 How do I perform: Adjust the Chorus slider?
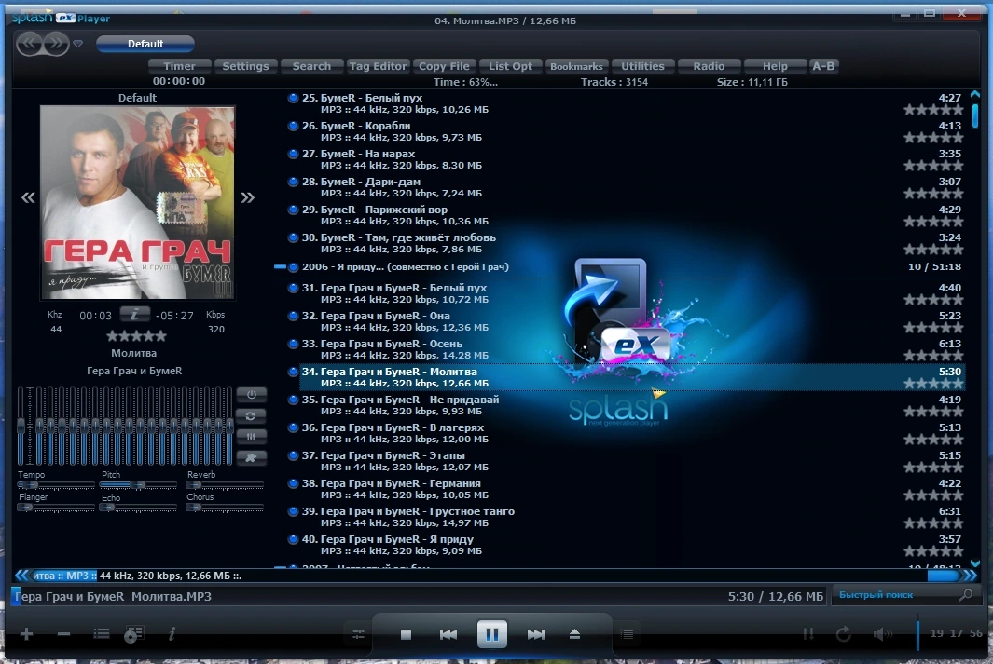(x=224, y=508)
